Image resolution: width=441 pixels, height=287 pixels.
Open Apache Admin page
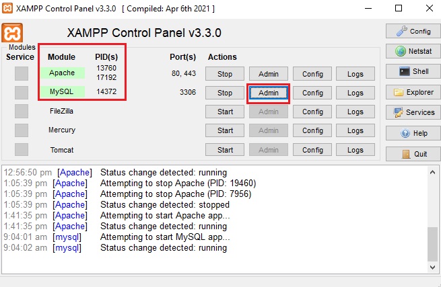[x=269, y=74]
